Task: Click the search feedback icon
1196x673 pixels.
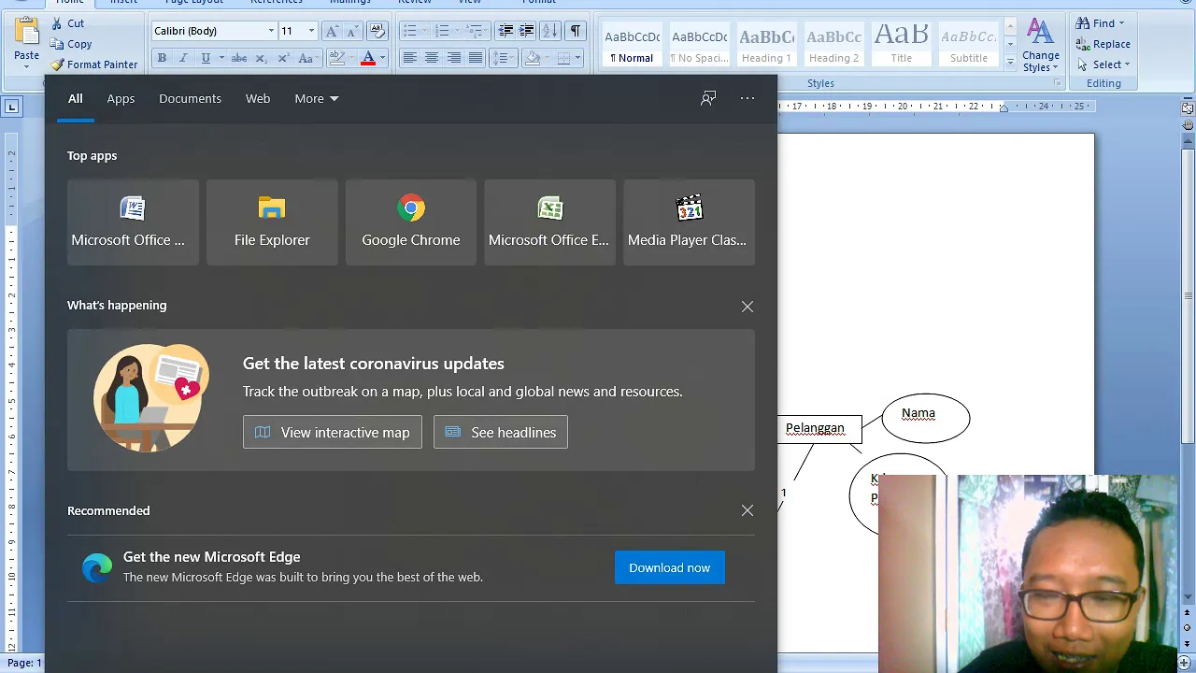Action: 708,98
